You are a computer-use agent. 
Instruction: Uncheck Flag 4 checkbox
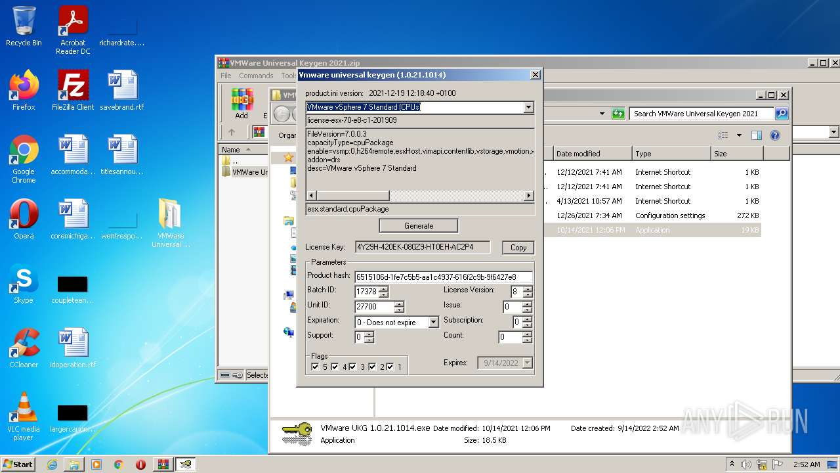[335, 367]
